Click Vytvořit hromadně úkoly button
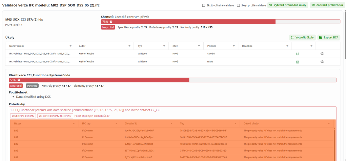This screenshot has height=164, width=347. (288, 5)
